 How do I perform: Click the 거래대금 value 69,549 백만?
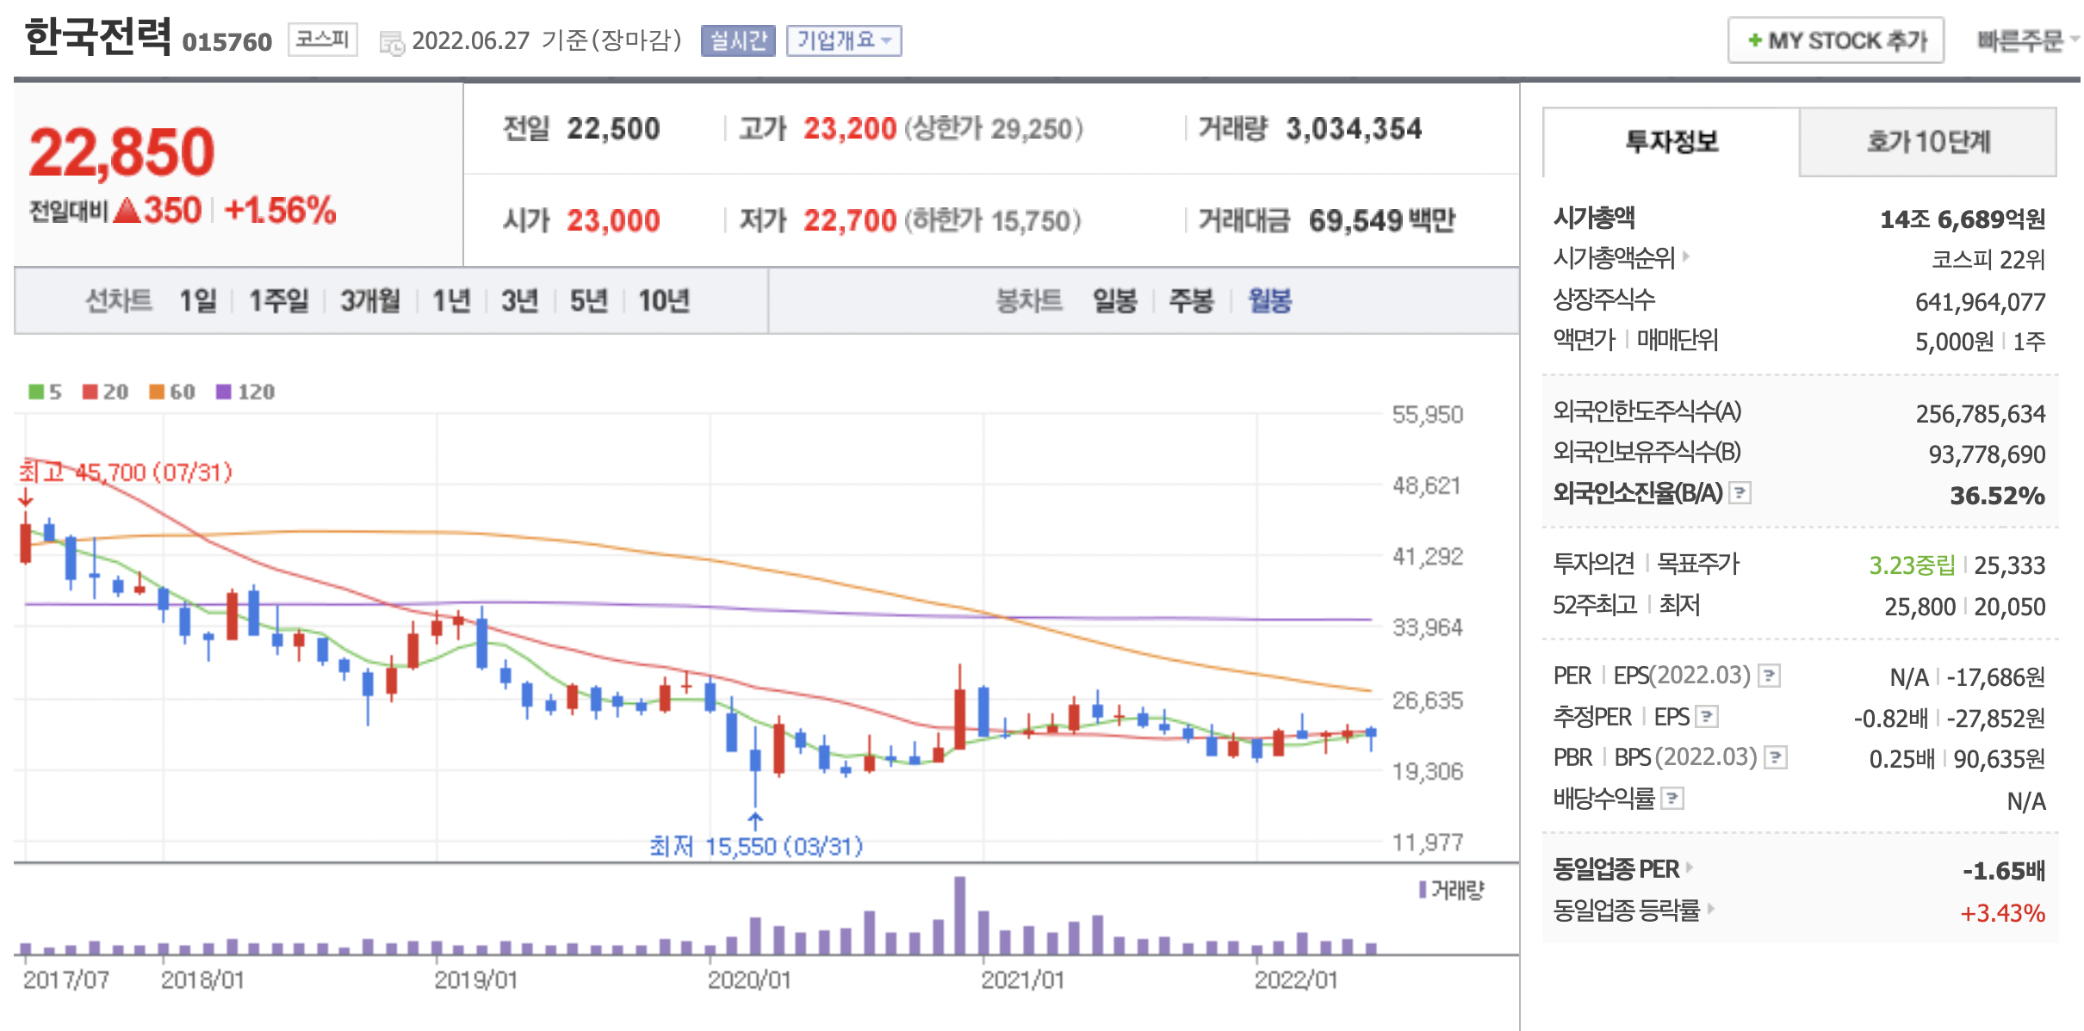tap(1381, 221)
